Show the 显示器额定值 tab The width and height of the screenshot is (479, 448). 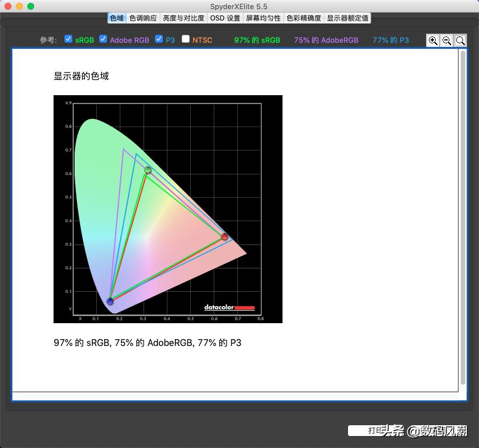click(x=347, y=18)
